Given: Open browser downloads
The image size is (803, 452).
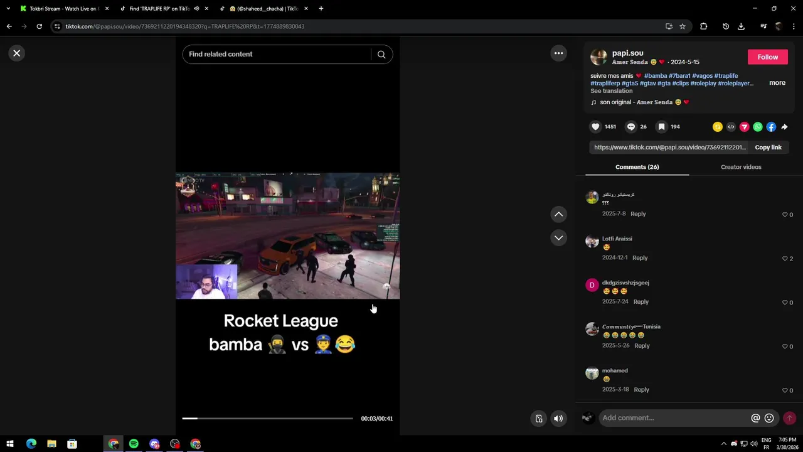Looking at the screenshot, I should pyautogui.click(x=741, y=26).
